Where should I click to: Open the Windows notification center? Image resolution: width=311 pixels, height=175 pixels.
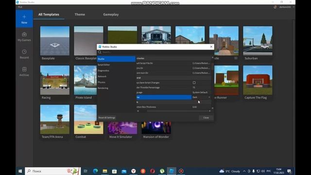pos(290,171)
